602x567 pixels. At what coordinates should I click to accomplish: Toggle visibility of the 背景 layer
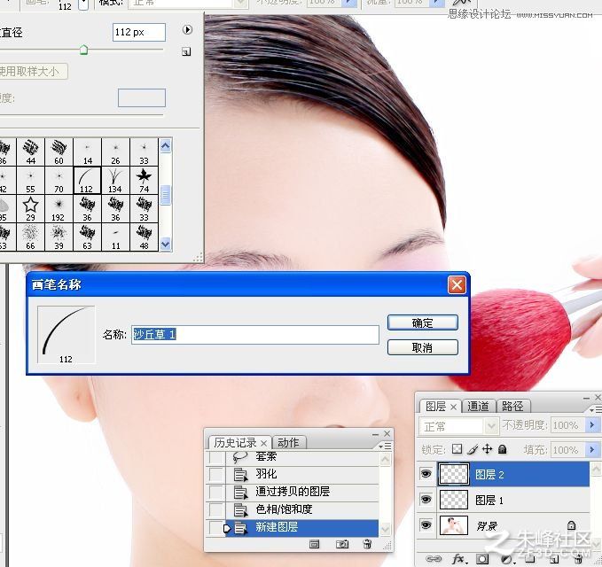tap(426, 524)
